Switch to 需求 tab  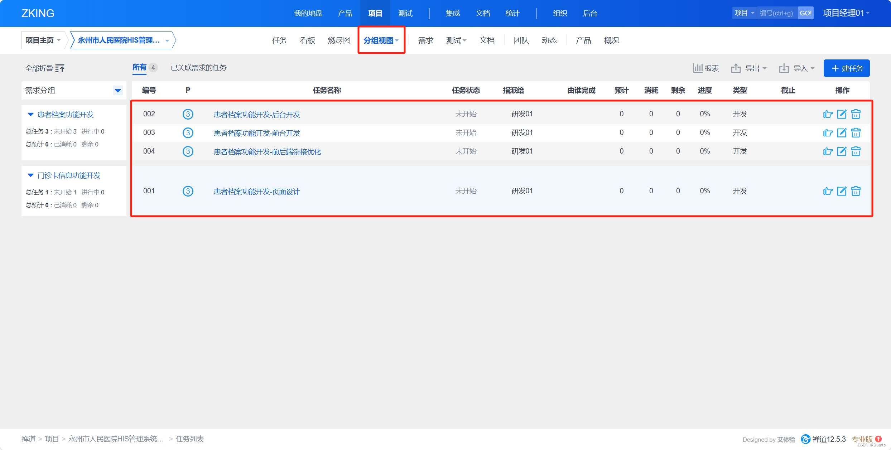click(x=426, y=40)
